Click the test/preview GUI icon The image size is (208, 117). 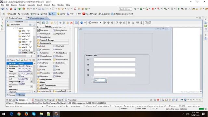(38, 23)
